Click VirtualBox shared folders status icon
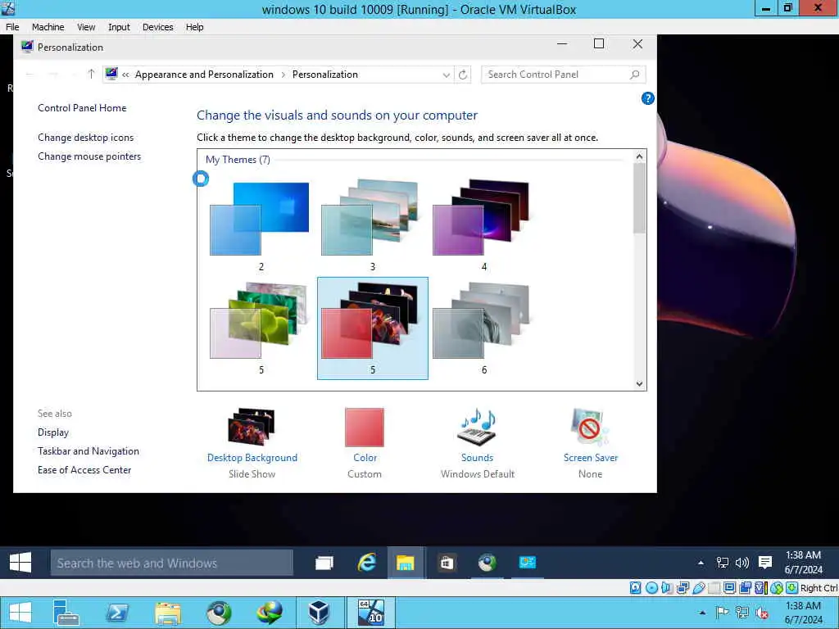 [714, 588]
